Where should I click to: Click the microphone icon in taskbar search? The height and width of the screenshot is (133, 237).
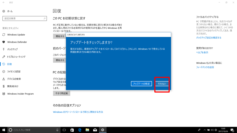coord(57,130)
